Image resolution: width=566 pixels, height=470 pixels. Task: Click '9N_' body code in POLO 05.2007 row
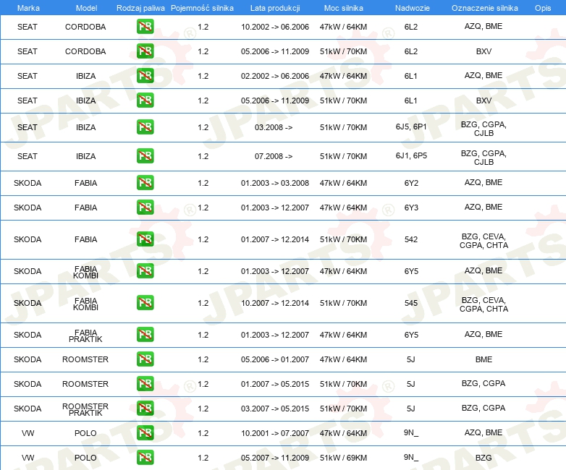coord(411,458)
